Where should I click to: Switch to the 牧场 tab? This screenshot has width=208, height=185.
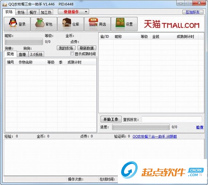tap(21, 12)
